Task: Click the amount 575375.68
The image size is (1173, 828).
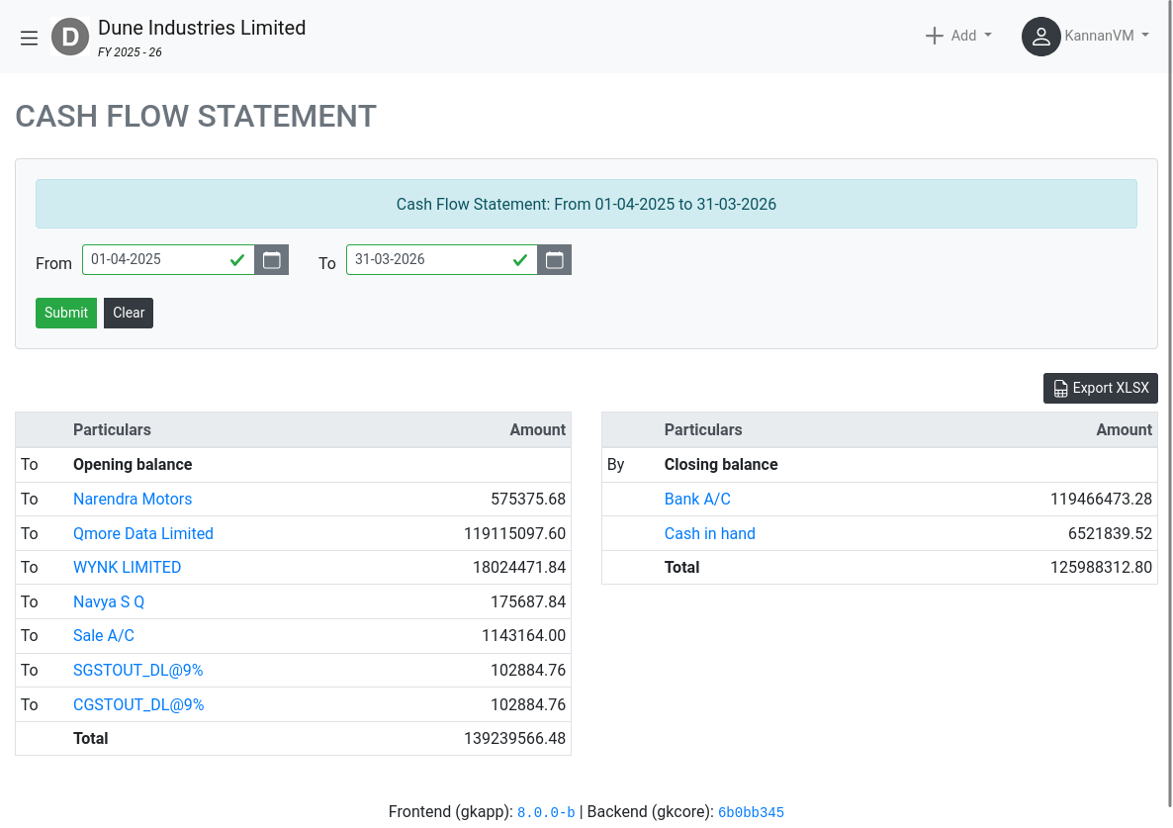Action: (528, 499)
